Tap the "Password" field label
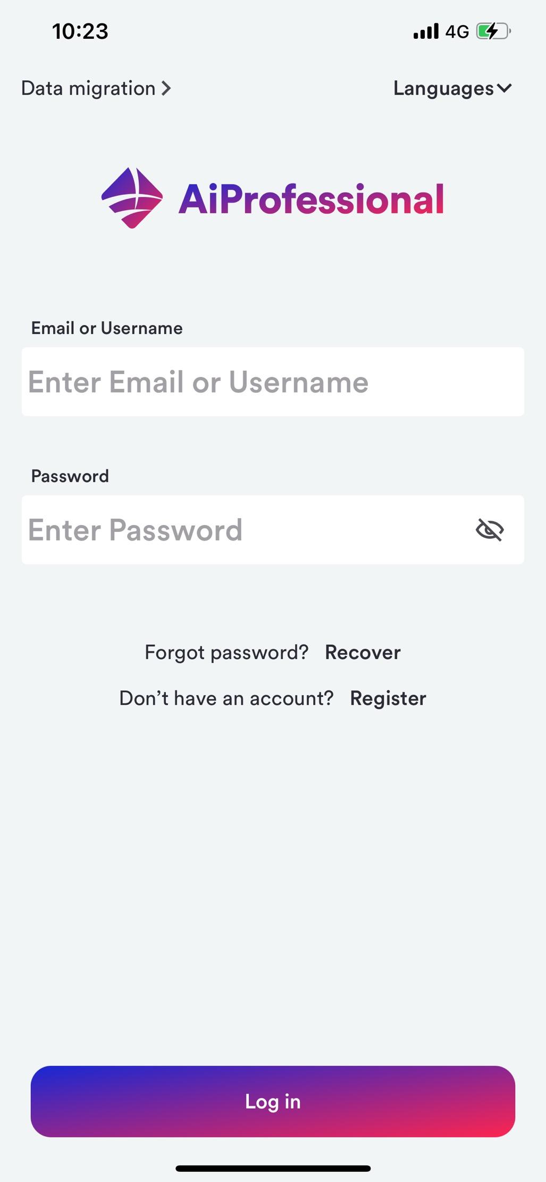Image resolution: width=546 pixels, height=1182 pixels. 70,476
